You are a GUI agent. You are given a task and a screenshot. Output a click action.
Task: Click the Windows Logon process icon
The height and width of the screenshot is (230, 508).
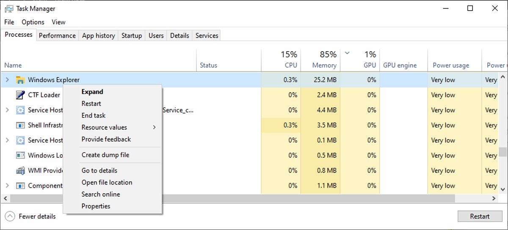[20, 156]
